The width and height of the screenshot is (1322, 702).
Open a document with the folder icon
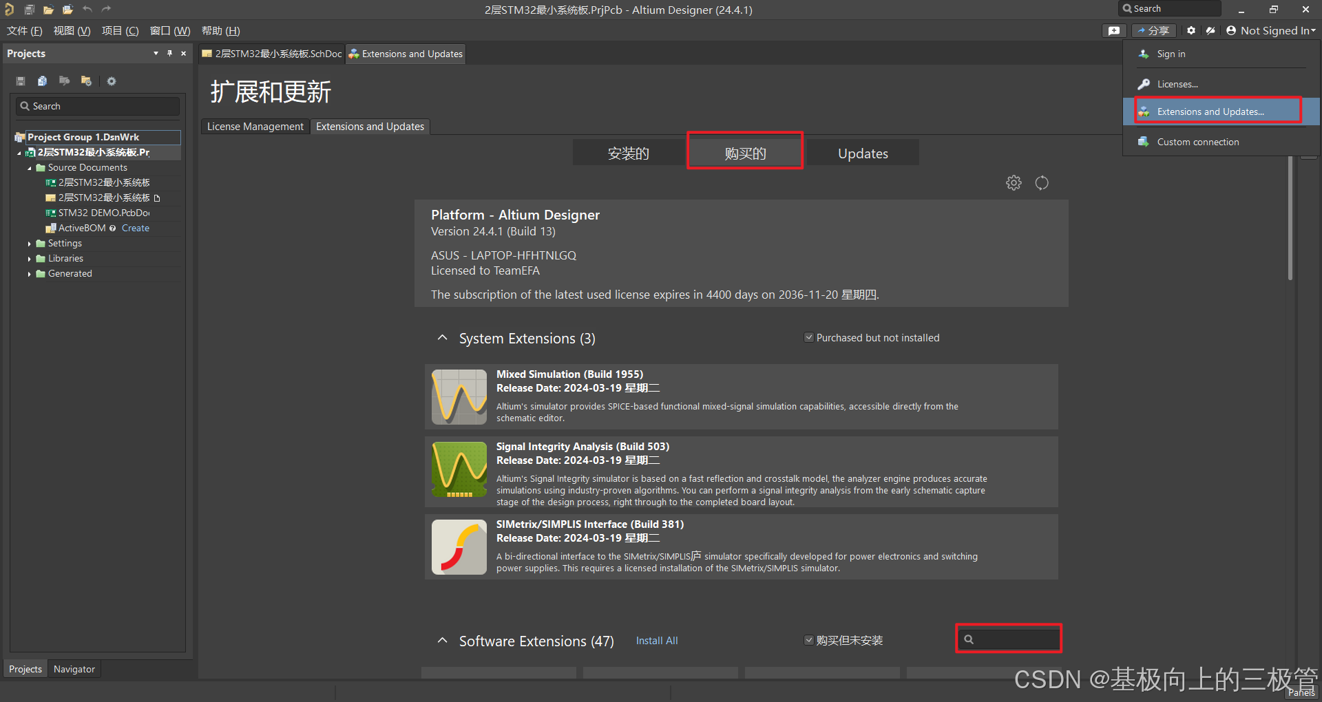48,10
